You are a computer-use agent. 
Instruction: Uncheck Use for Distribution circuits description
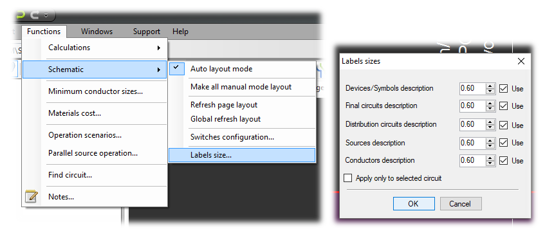[503, 125]
